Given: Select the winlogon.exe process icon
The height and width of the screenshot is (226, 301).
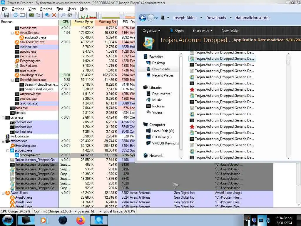Looking at the screenshot, I should (x=8, y=137).
